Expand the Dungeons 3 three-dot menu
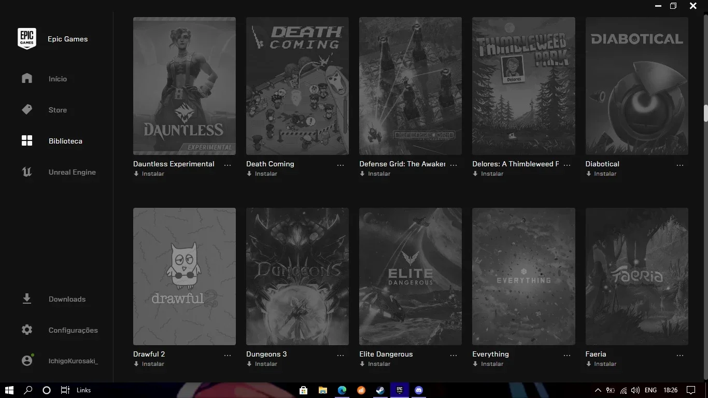This screenshot has height=398, width=708. pyautogui.click(x=341, y=355)
